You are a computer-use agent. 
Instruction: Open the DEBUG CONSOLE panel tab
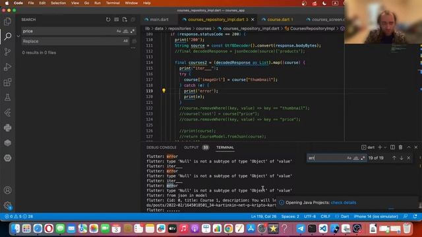pos(161,147)
